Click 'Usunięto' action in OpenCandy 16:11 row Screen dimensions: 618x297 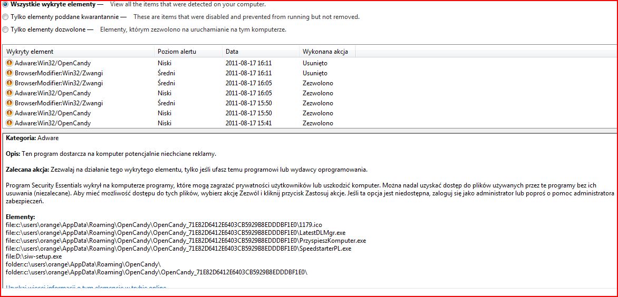click(x=315, y=63)
